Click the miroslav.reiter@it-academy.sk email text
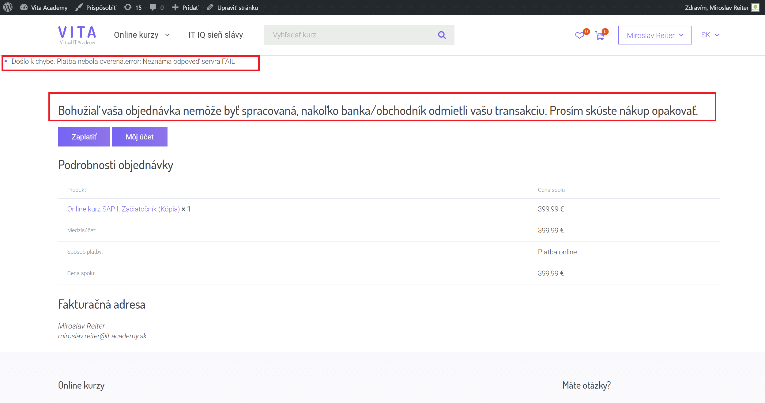This screenshot has height=403, width=765. (x=102, y=336)
